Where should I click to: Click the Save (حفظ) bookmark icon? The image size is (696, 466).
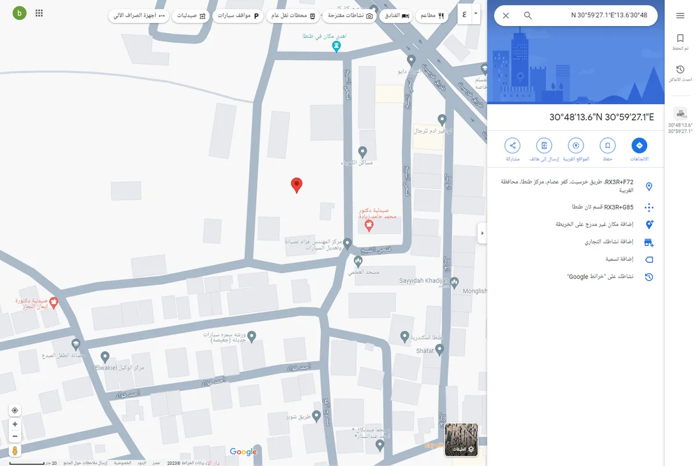(607, 145)
